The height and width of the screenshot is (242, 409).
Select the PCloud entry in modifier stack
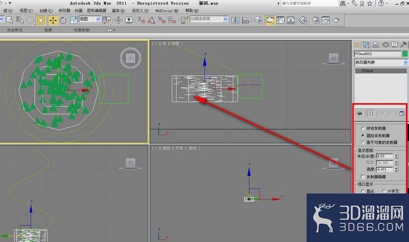coord(381,71)
